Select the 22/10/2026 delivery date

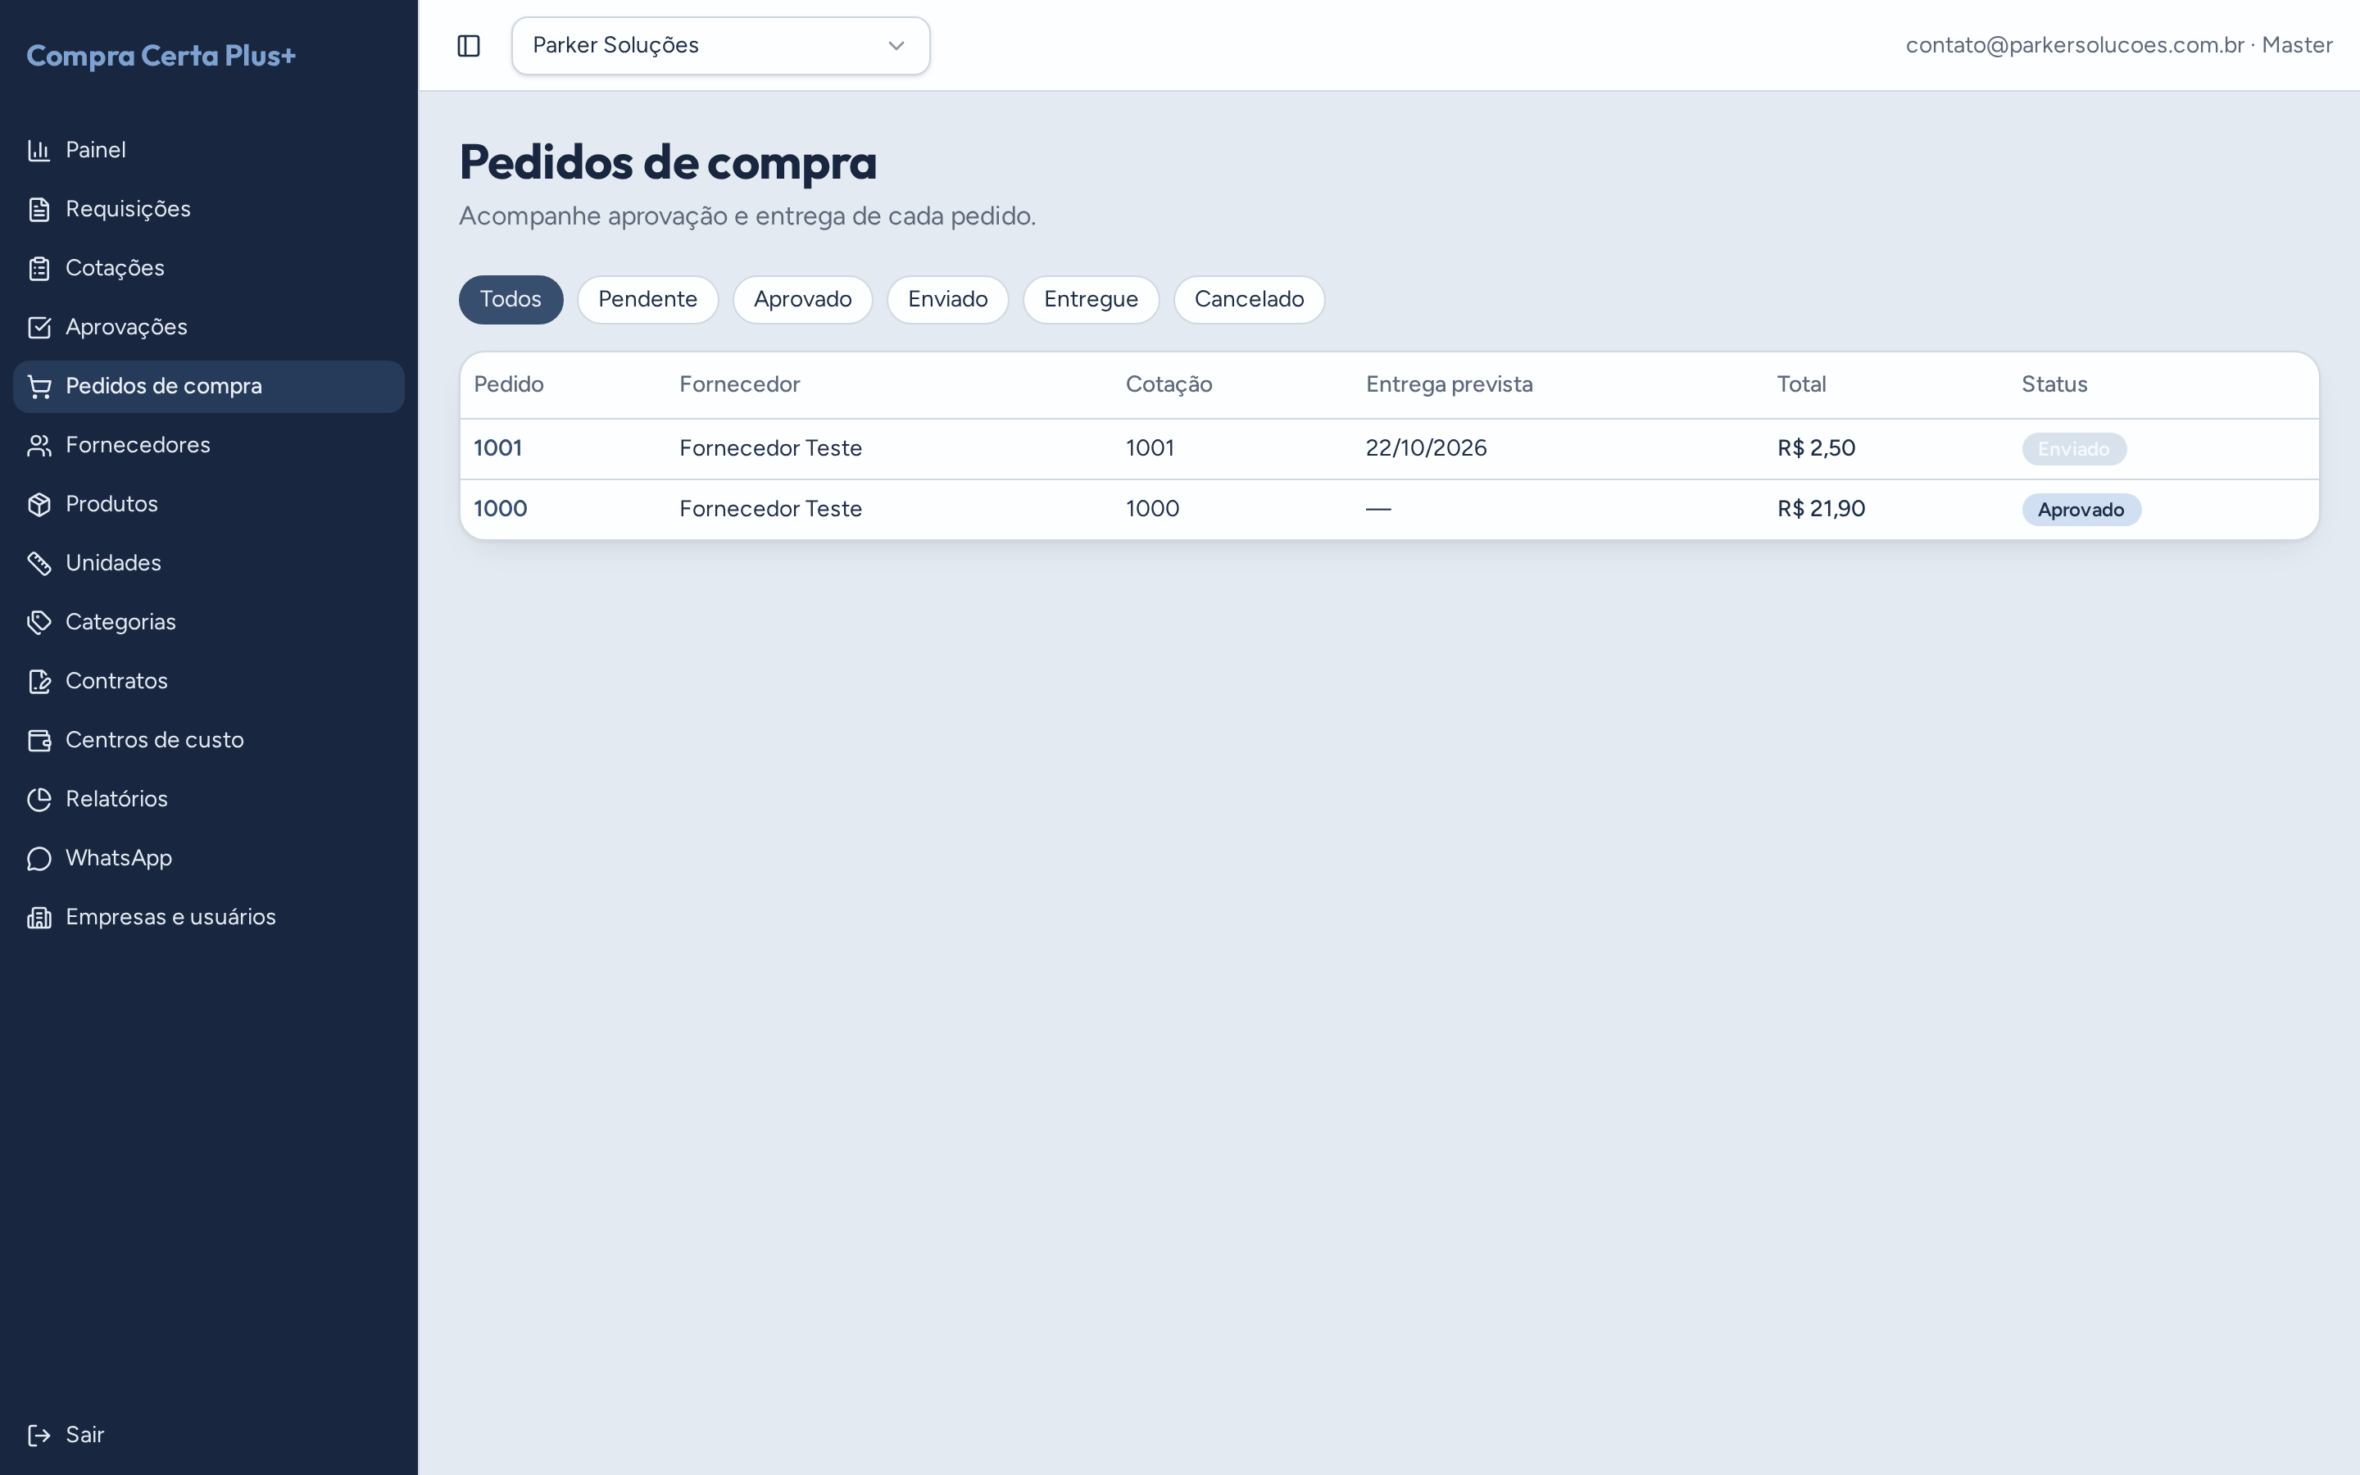[1426, 449]
